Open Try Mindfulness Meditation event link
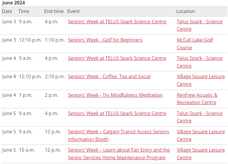 coord(115,95)
